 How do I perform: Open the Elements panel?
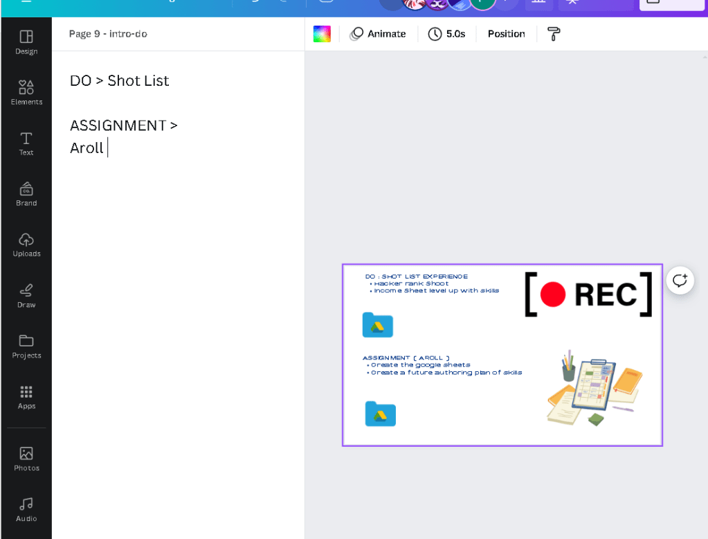coord(26,93)
